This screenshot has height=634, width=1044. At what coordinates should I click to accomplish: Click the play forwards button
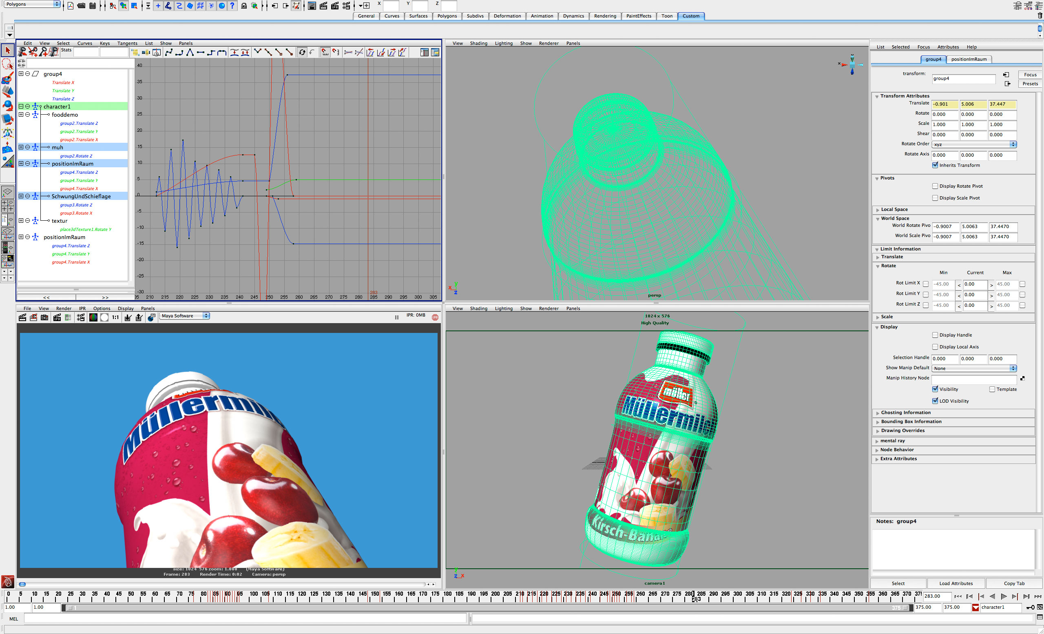pos(1003,597)
